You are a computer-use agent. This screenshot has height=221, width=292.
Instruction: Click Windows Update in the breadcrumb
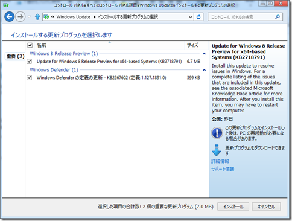tap(74, 17)
